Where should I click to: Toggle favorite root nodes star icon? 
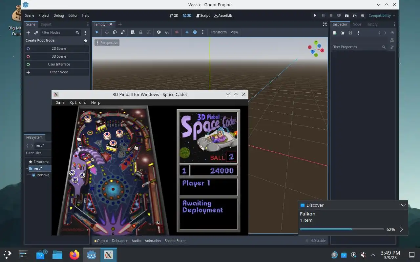tap(86, 41)
